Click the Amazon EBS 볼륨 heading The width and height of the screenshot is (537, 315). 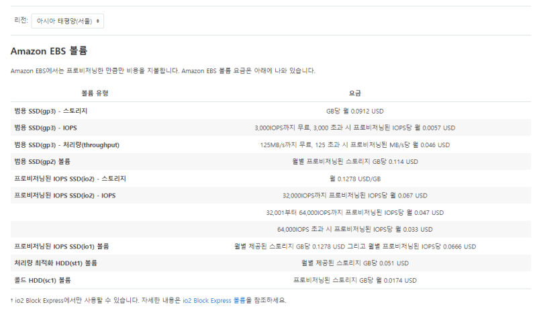(x=49, y=51)
